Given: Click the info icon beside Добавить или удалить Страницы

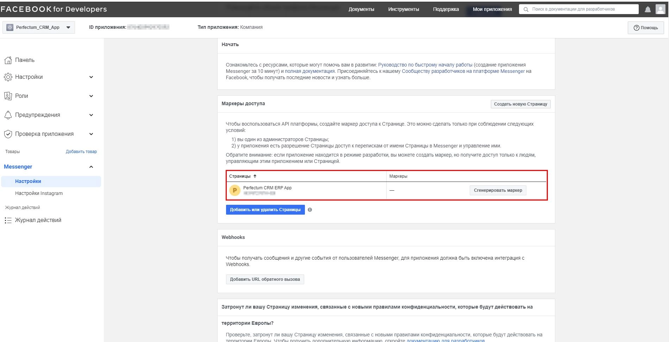Looking at the screenshot, I should coord(310,210).
